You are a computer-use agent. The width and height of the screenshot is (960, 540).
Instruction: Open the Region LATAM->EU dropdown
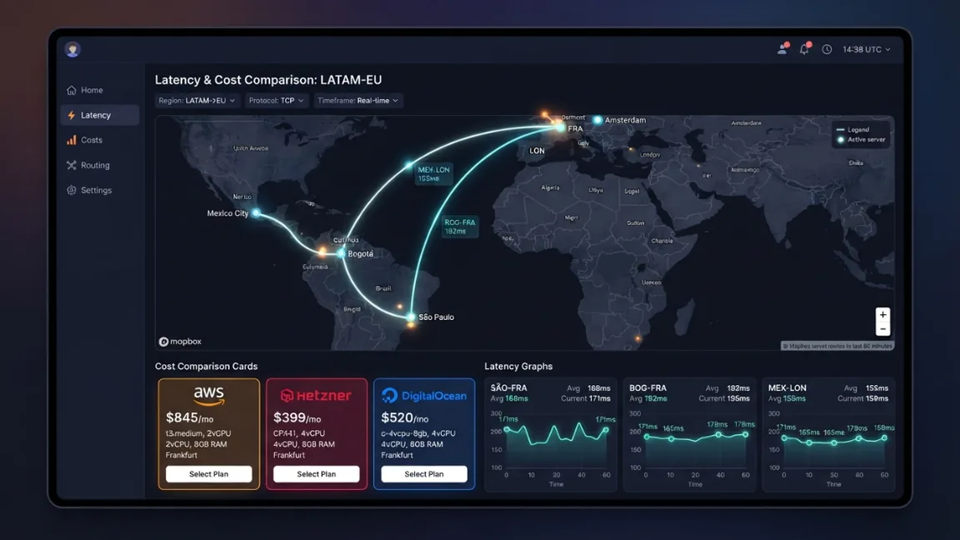pyautogui.click(x=197, y=100)
